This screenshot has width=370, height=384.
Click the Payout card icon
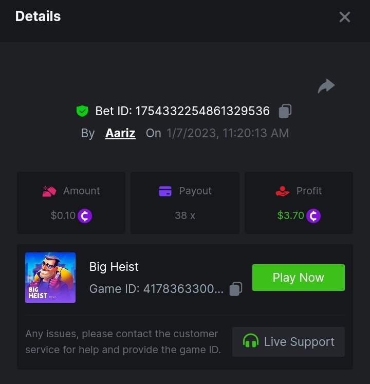click(x=165, y=191)
